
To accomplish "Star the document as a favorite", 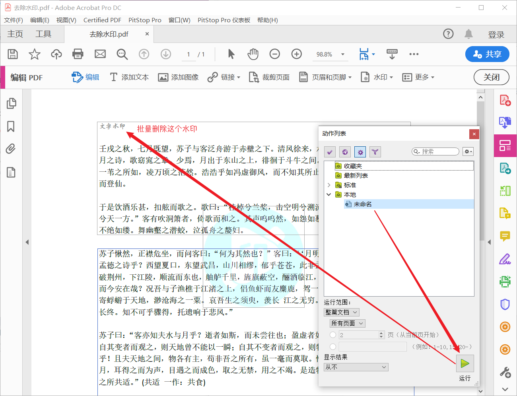I will pyautogui.click(x=35, y=54).
